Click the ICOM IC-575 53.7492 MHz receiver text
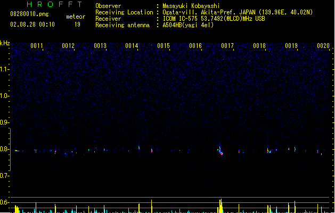 (214, 19)
